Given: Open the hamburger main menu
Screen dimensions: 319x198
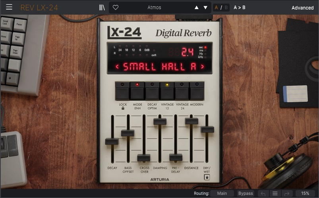Looking at the screenshot, I should tap(9, 7).
